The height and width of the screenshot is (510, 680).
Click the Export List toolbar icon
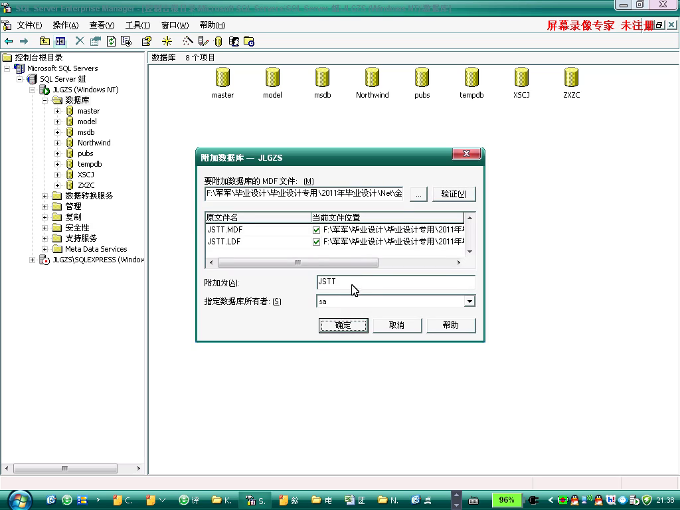pos(126,41)
